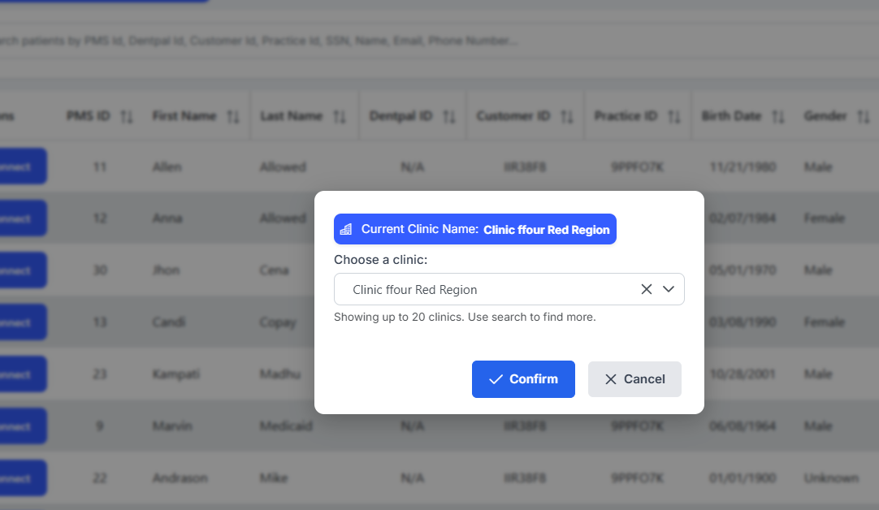
Task: Expand the clinic dropdown chevron
Action: [669, 289]
